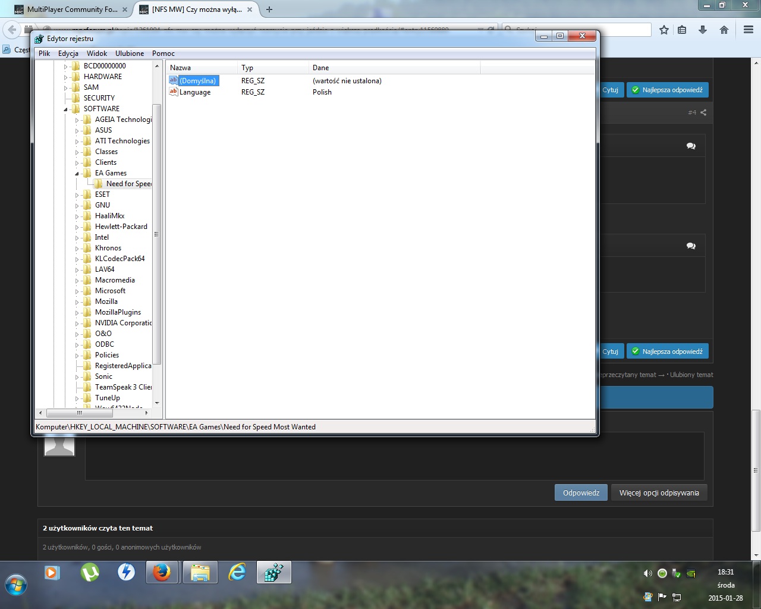Viewport: 761px width, 609px height.
Task: Collapse the EA Games registry key
Action: pos(77,174)
